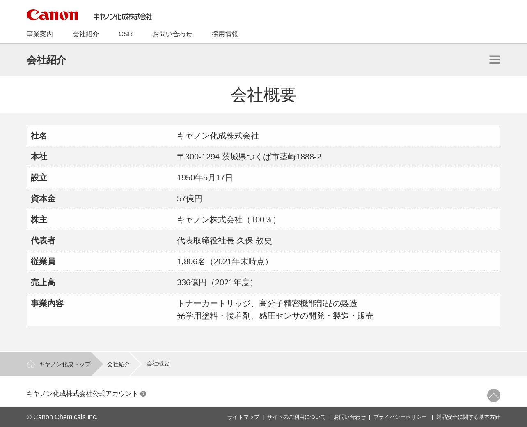Viewport: 527px width, 427px height.
Task: Open the サイトマップ footer link
Action: 243,417
